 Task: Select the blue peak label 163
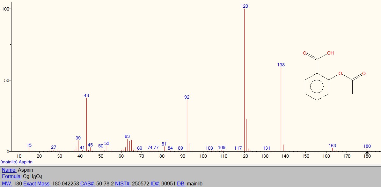pyautogui.click(x=332, y=146)
